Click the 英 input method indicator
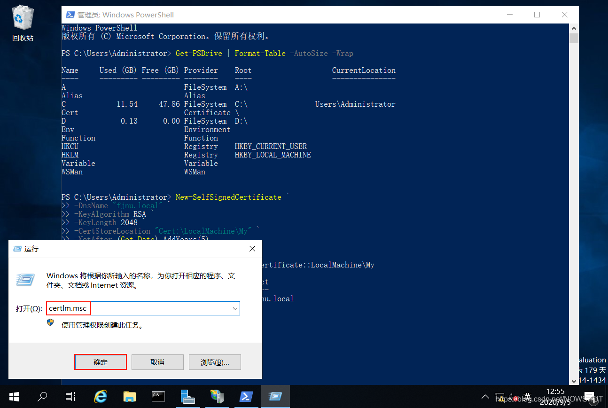 [x=528, y=397]
